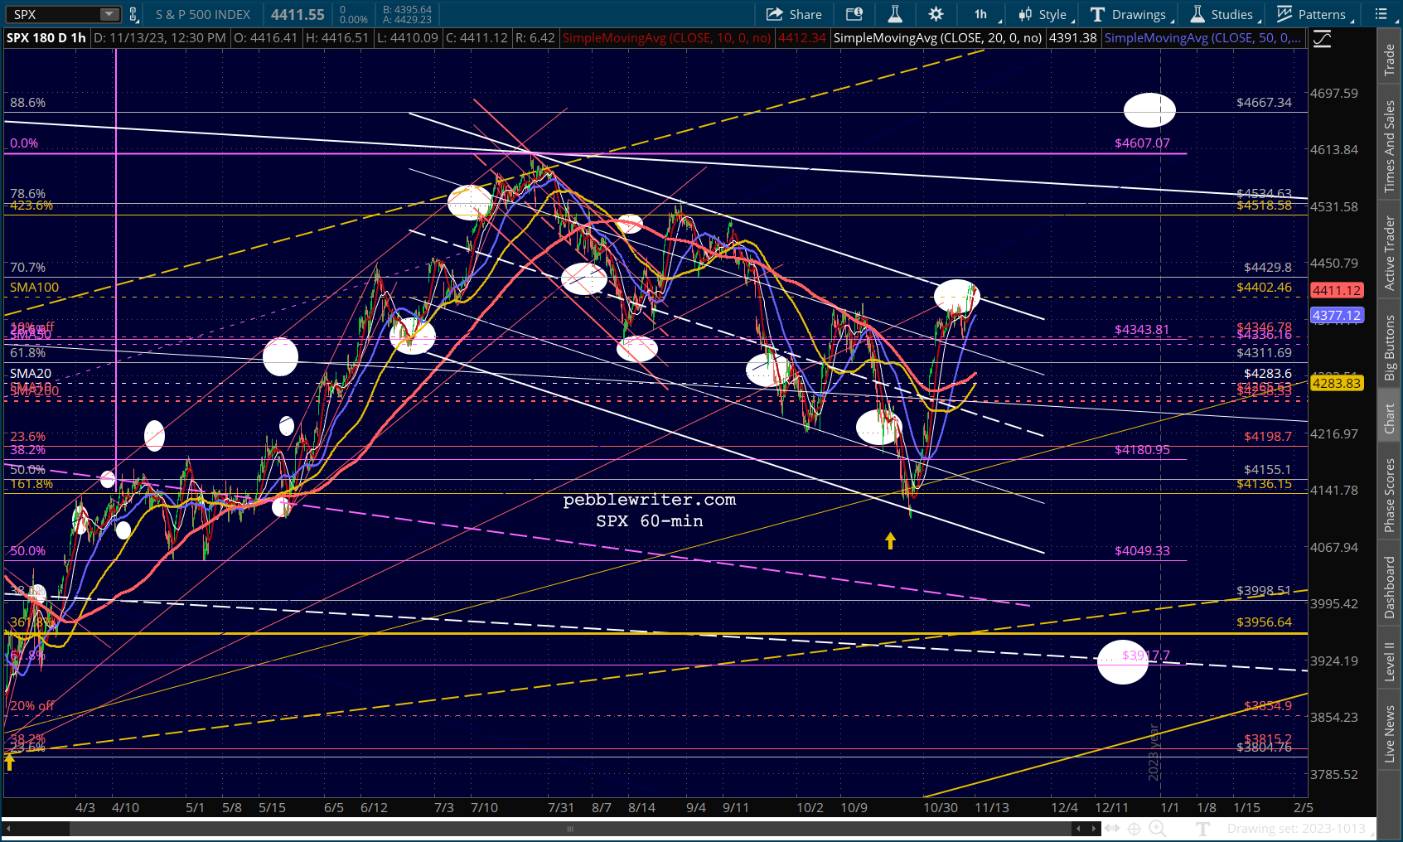The width and height of the screenshot is (1403, 842).
Task: Open chart settings gear icon
Action: (x=936, y=14)
